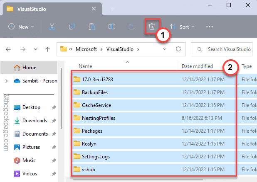This screenshot has width=257, height=182.
Task: Open Desktop quick access shortcut
Action: [31, 107]
